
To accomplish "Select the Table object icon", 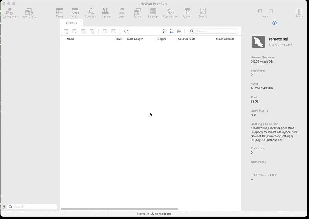I will coord(59,13).
